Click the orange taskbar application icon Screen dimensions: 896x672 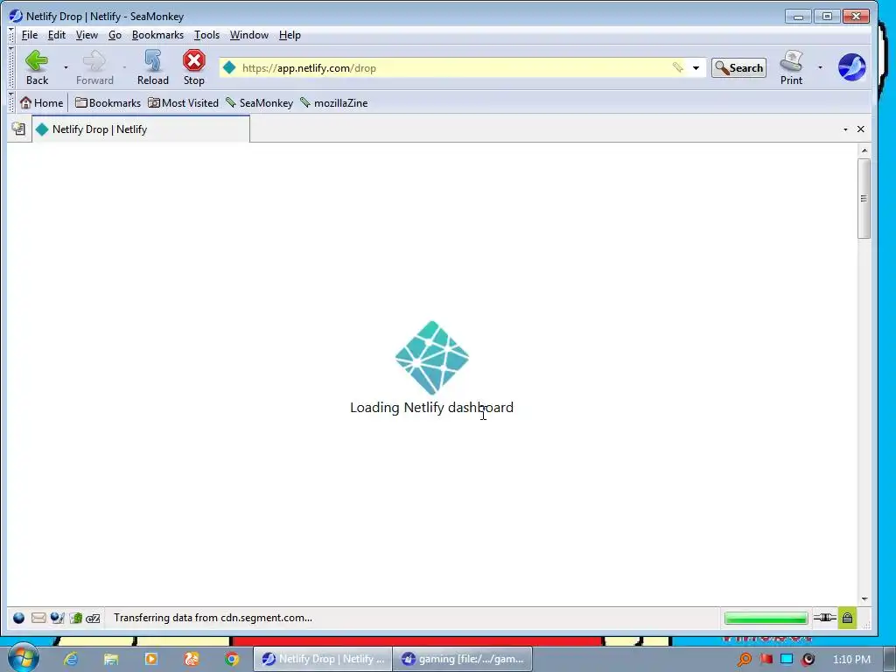point(192,659)
